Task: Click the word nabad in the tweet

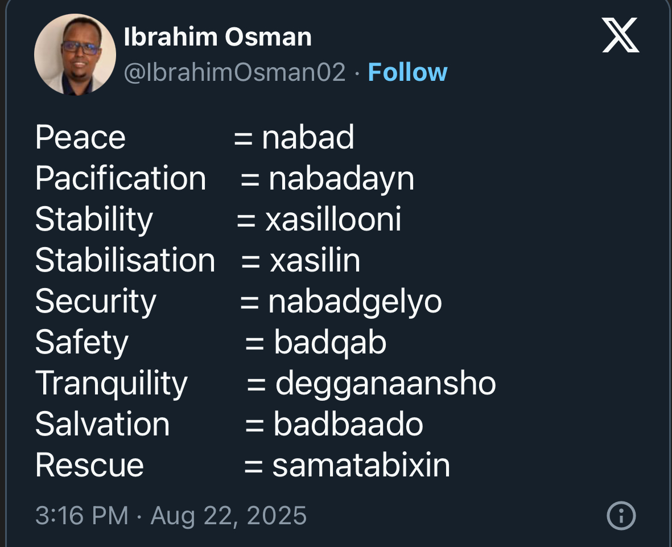Action: pos(308,137)
